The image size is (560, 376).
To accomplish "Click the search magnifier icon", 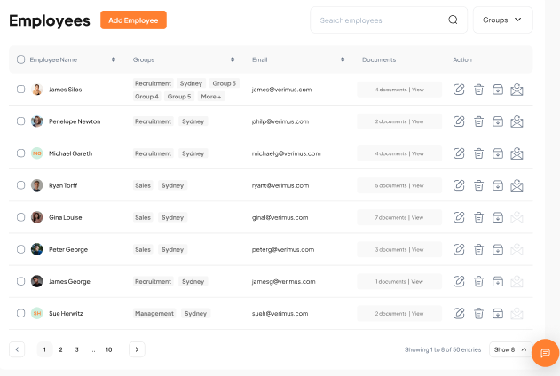I will tap(454, 20).
